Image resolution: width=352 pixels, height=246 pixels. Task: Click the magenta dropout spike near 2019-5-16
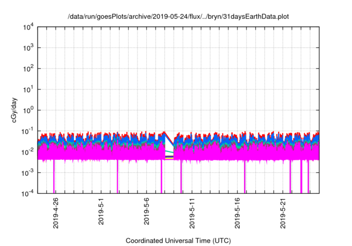point(245,177)
